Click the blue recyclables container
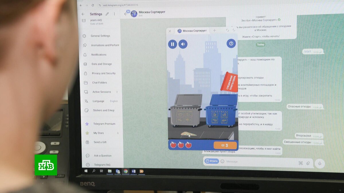The image size is (344, 193). pos(221,110)
